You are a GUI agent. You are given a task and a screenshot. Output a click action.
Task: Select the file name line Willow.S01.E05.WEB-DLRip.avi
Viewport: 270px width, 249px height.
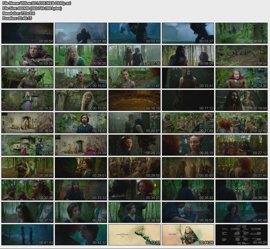coord(37,3)
